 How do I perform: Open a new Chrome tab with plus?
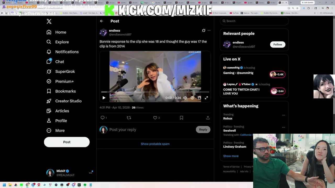tap(291, 3)
